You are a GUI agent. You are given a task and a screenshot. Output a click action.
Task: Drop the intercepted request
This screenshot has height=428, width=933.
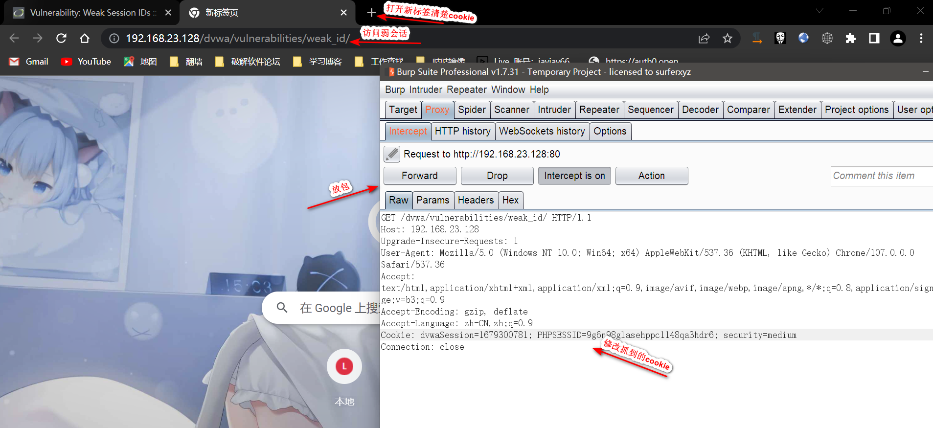[497, 176]
